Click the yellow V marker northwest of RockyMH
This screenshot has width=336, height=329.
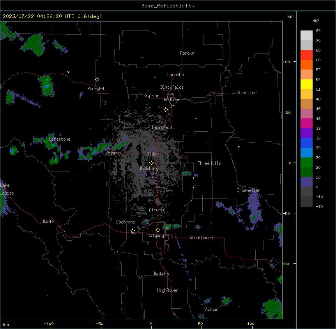(x=68, y=72)
